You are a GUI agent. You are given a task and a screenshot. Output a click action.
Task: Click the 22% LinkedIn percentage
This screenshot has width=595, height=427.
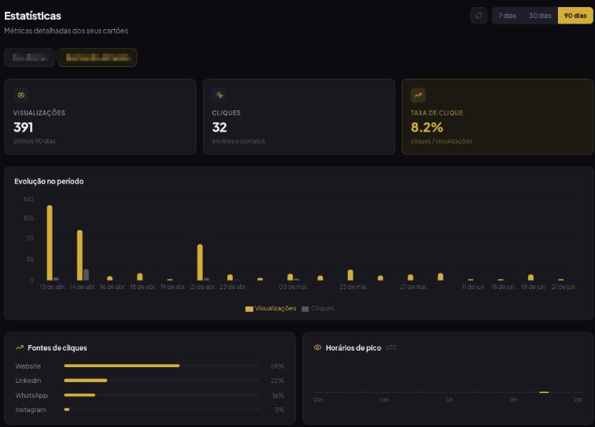click(278, 381)
